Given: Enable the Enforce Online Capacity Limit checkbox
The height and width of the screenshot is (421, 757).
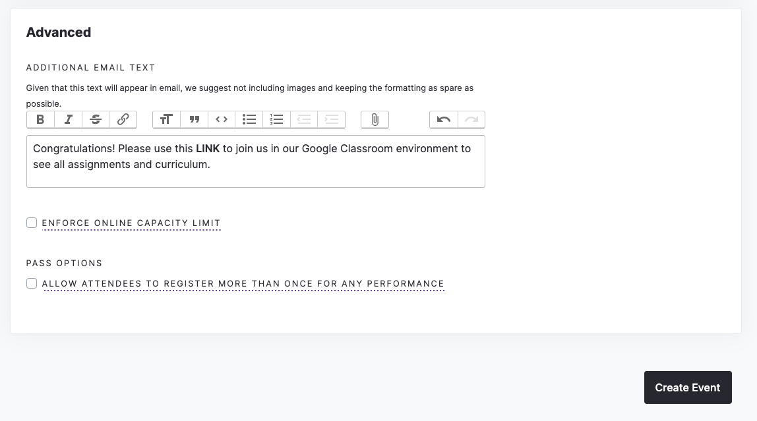Looking at the screenshot, I should point(32,223).
